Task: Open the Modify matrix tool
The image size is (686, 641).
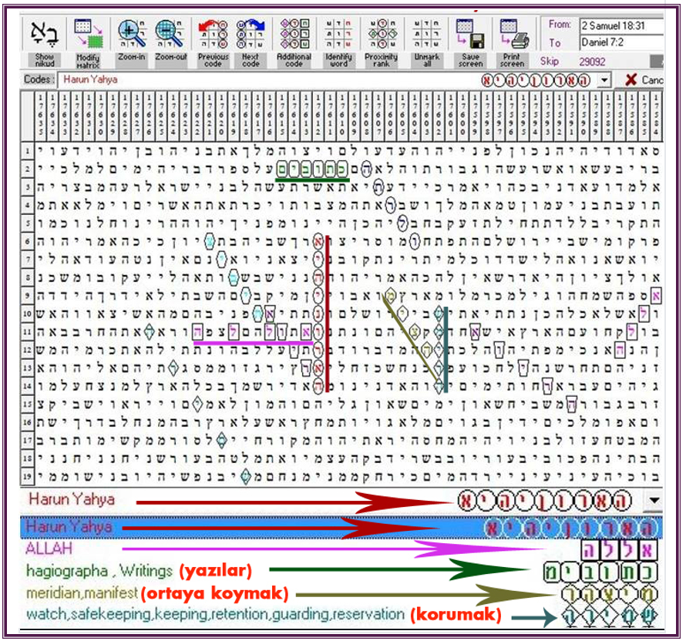Action: (89, 34)
